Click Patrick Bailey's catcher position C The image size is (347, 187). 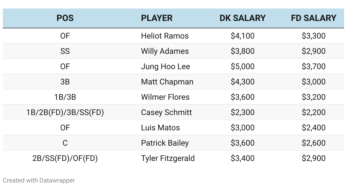(65, 143)
